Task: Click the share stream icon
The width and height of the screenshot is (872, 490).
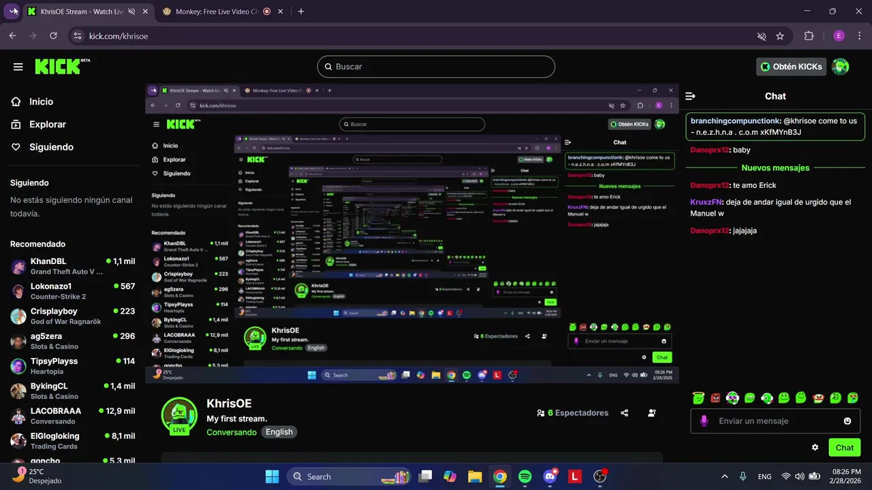Action: 625,412
